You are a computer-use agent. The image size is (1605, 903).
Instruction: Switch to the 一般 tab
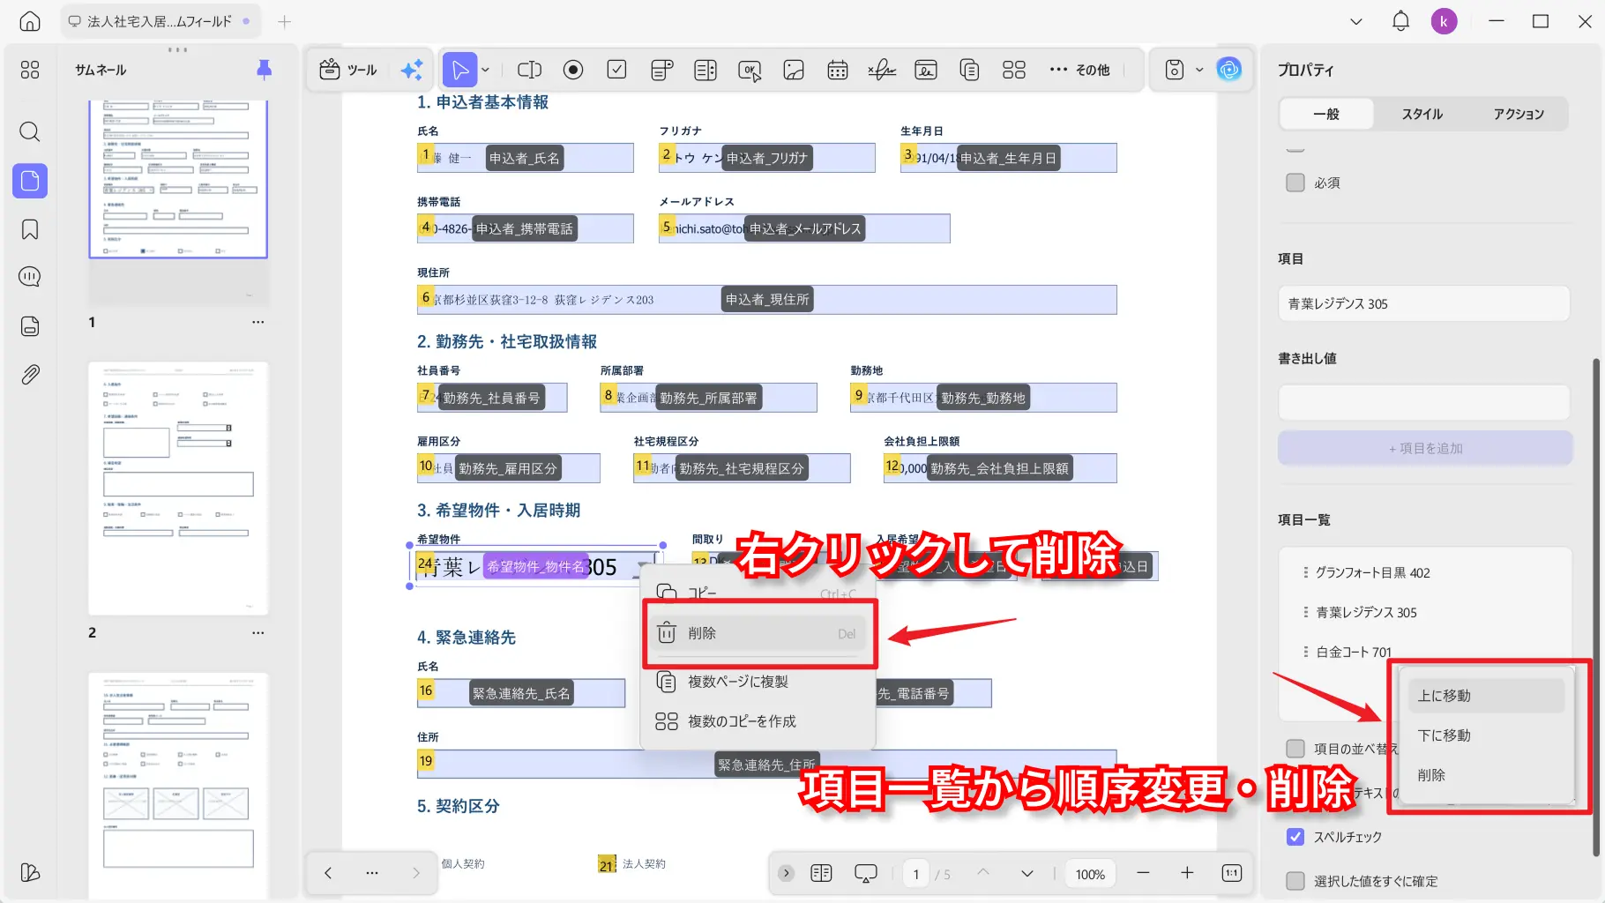pyautogui.click(x=1326, y=114)
